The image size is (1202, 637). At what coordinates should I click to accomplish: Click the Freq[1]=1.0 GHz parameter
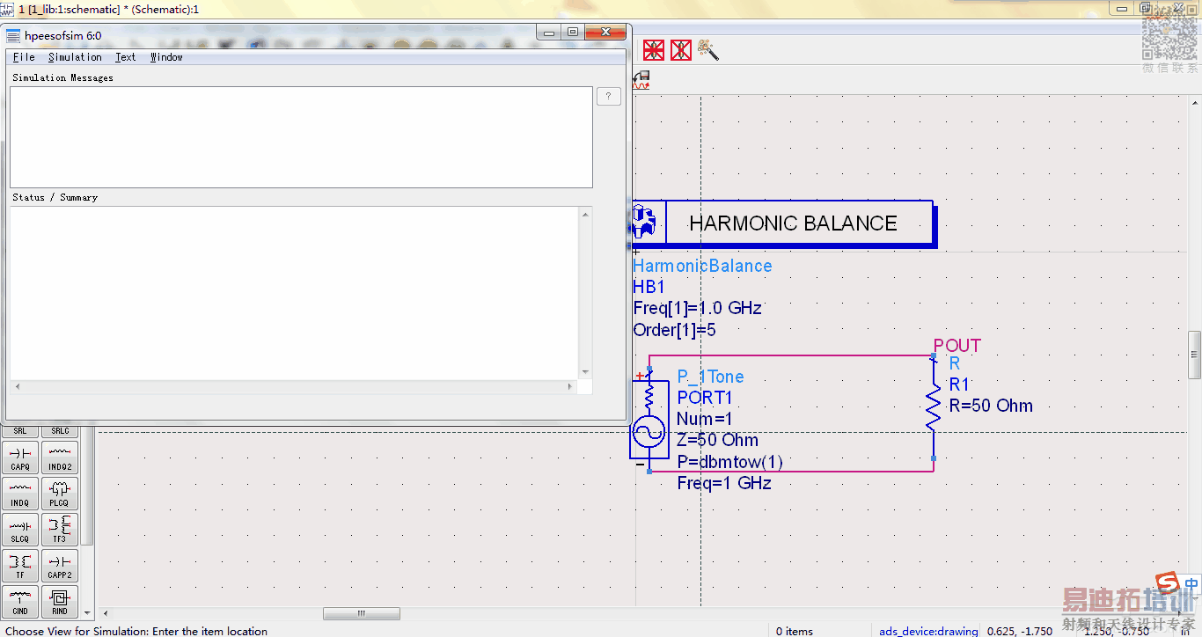coord(698,308)
